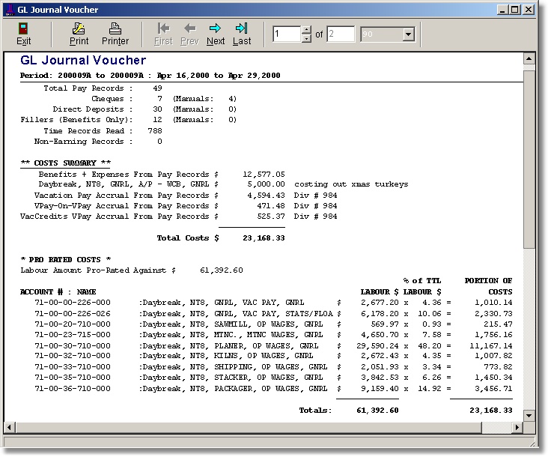Open the zoom percentage dropdown

click(x=408, y=34)
